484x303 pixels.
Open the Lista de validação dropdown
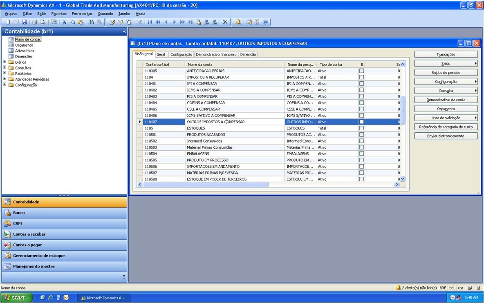(446, 118)
